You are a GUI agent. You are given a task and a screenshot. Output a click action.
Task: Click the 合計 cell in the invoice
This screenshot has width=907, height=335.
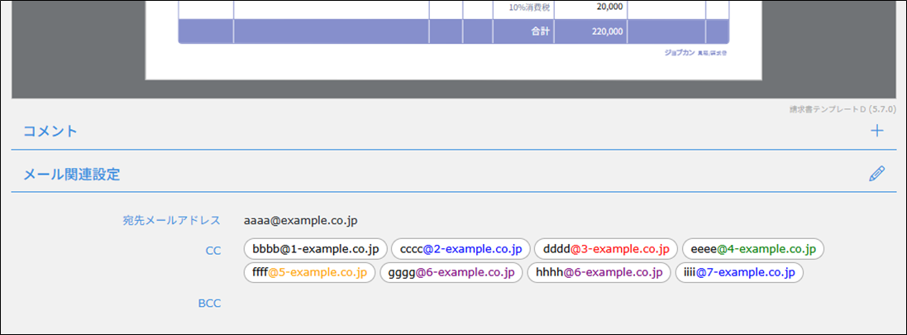(x=541, y=31)
